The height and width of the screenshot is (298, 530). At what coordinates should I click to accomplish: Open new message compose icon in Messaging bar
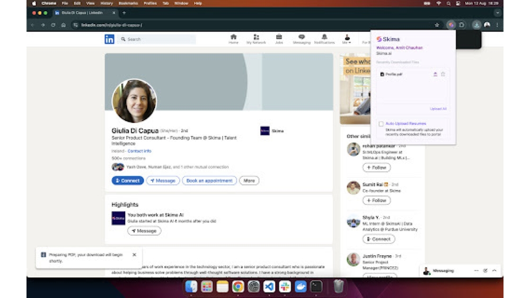[x=485, y=270]
